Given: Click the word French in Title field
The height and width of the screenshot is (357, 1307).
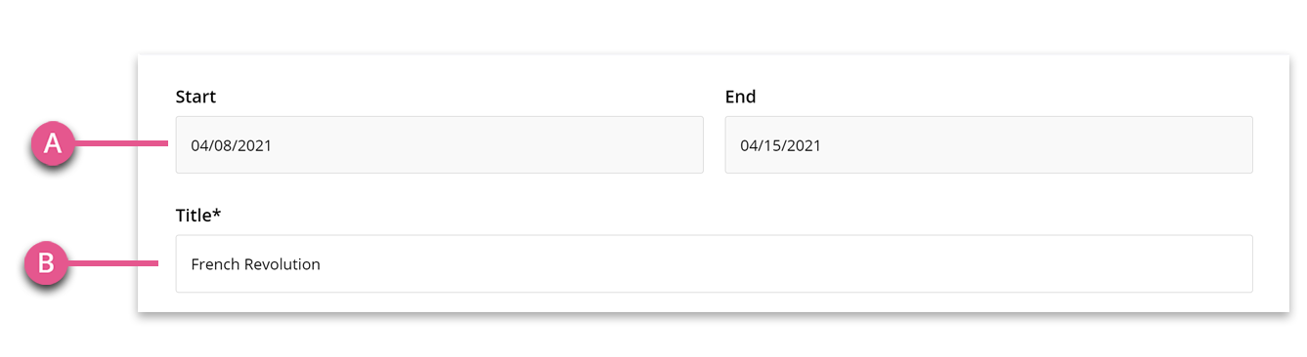Looking at the screenshot, I should [x=215, y=264].
